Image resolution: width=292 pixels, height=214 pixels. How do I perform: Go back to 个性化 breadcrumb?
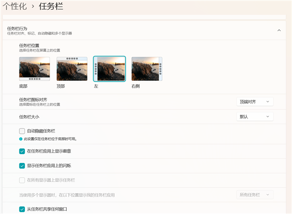[15, 6]
